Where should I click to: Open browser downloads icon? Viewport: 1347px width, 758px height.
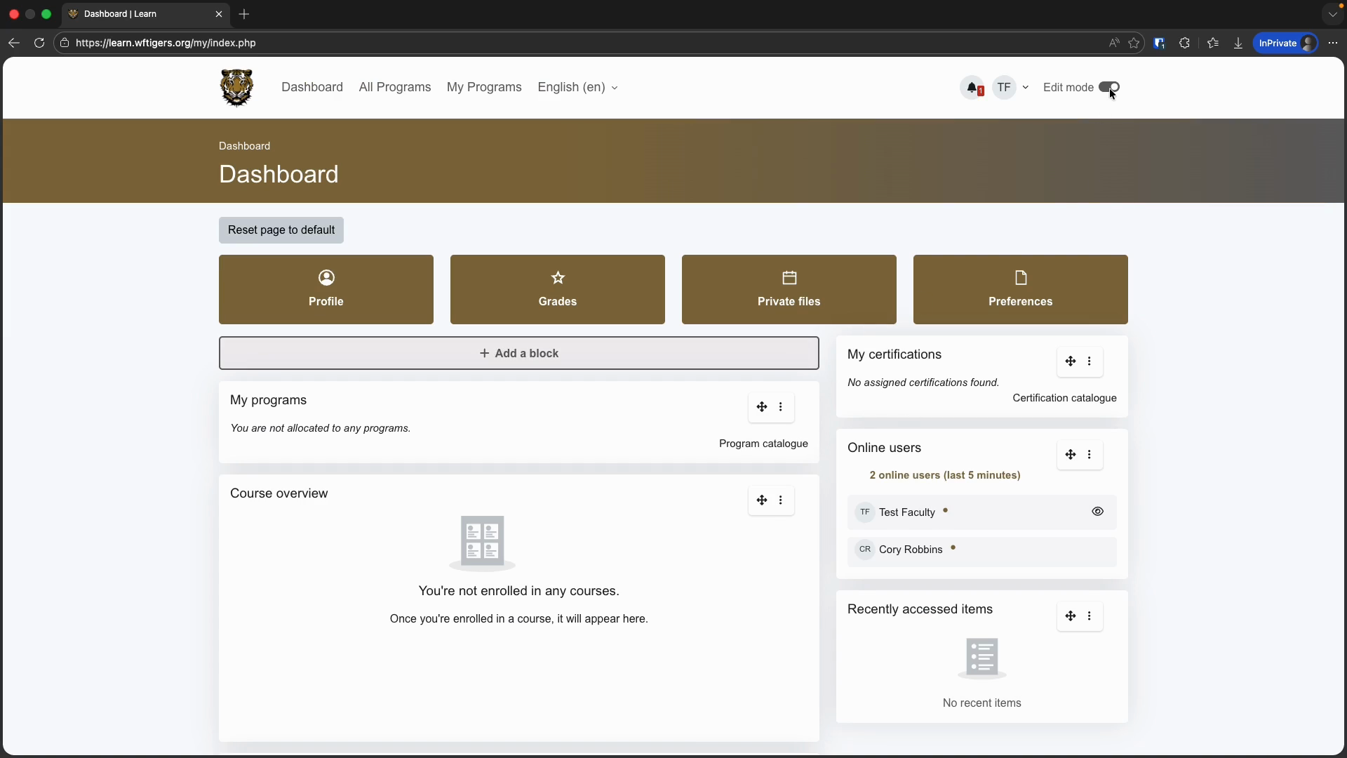point(1238,43)
